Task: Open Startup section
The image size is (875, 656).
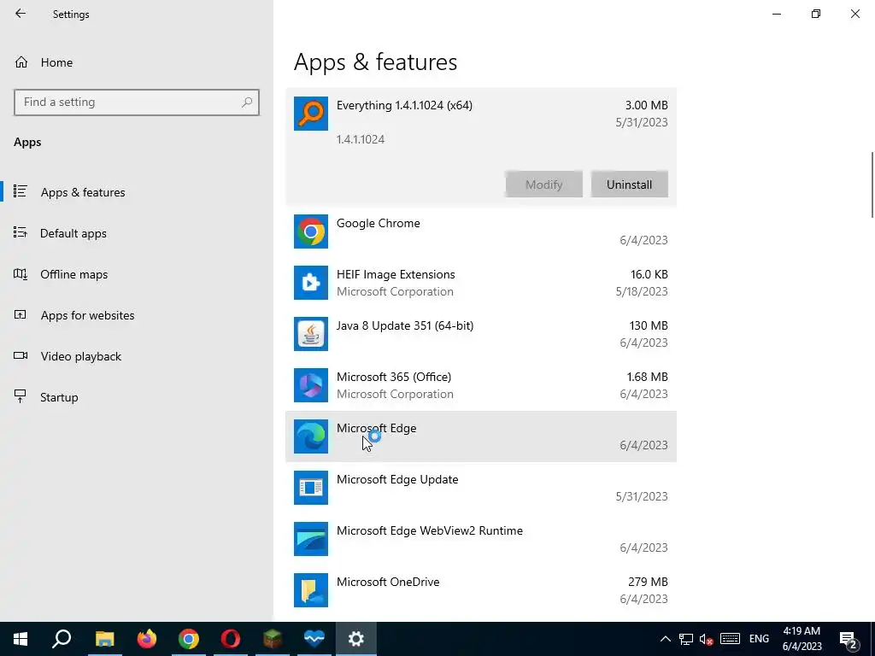Action: pos(59,397)
